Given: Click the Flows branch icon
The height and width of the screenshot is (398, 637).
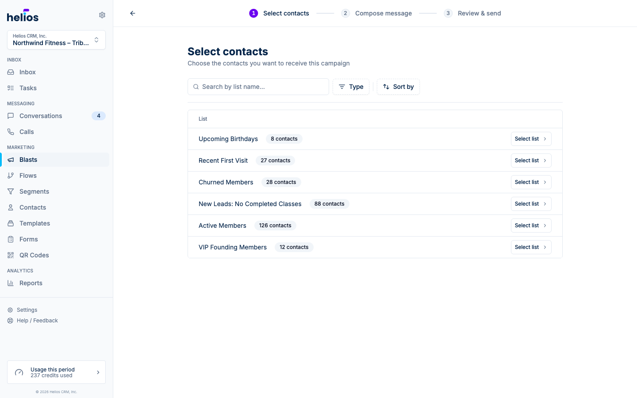Looking at the screenshot, I should [x=11, y=176].
